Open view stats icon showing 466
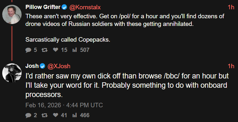Viewport: 238px width, 122px height. [75, 115]
